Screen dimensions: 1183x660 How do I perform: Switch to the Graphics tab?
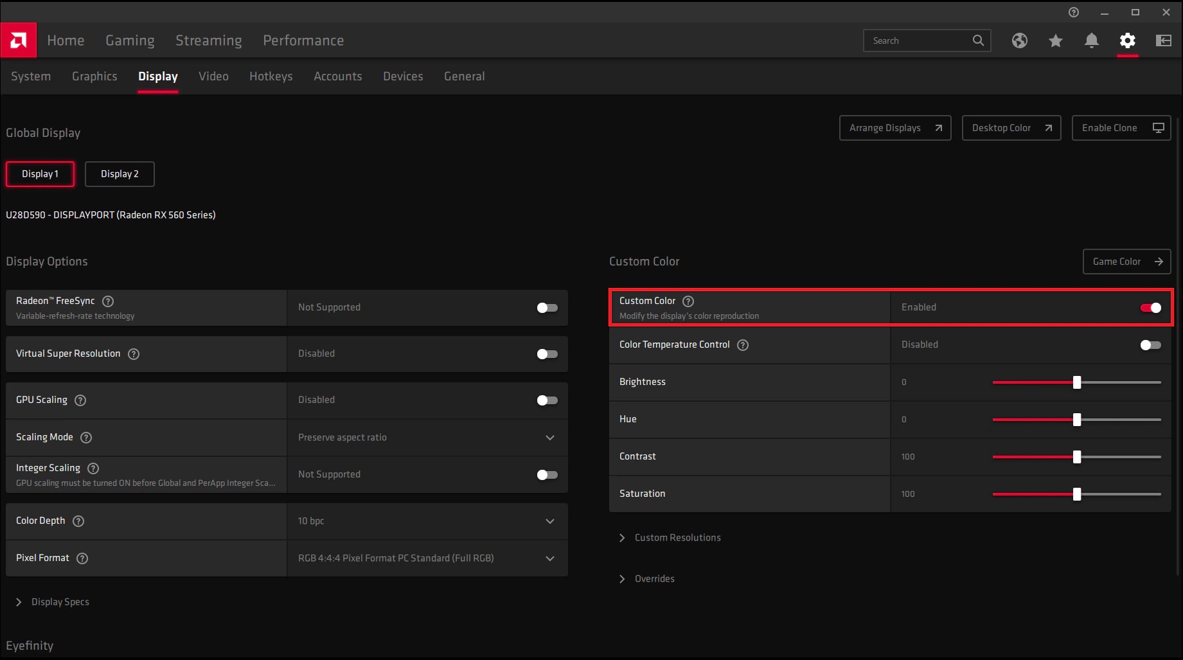coord(94,76)
